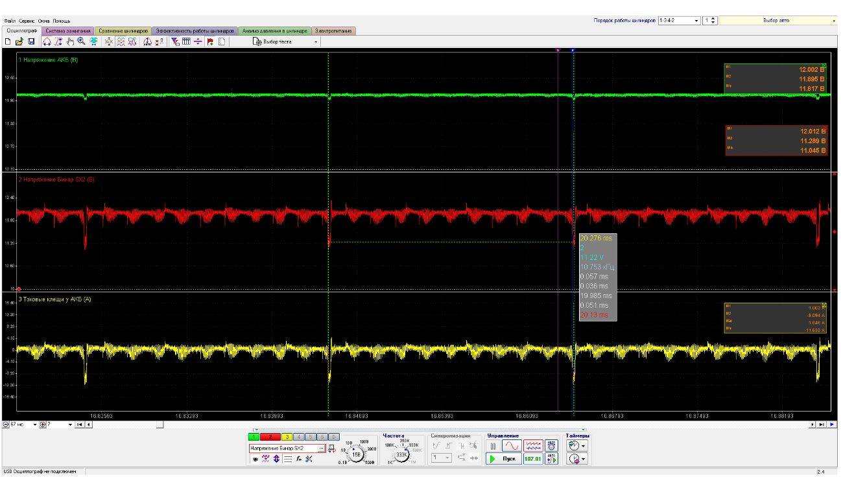
Task: Open a saved oscillogram with the folder icon
Action: pyautogui.click(x=19, y=41)
